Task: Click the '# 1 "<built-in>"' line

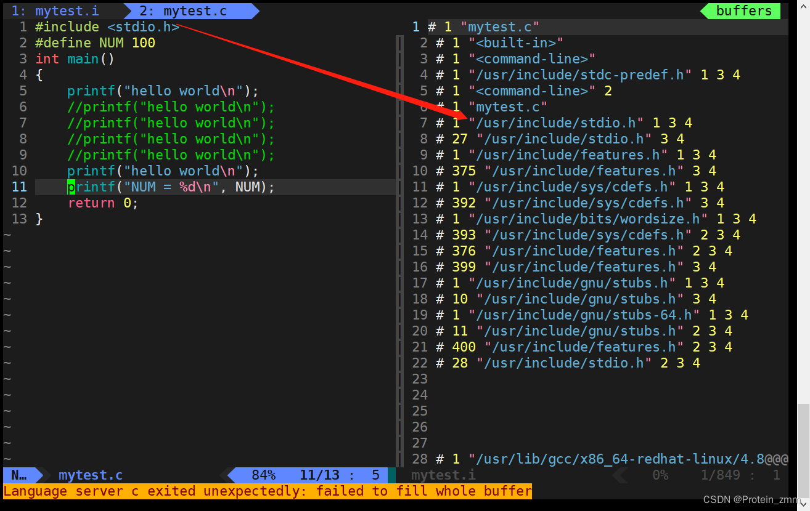Action: 500,43
